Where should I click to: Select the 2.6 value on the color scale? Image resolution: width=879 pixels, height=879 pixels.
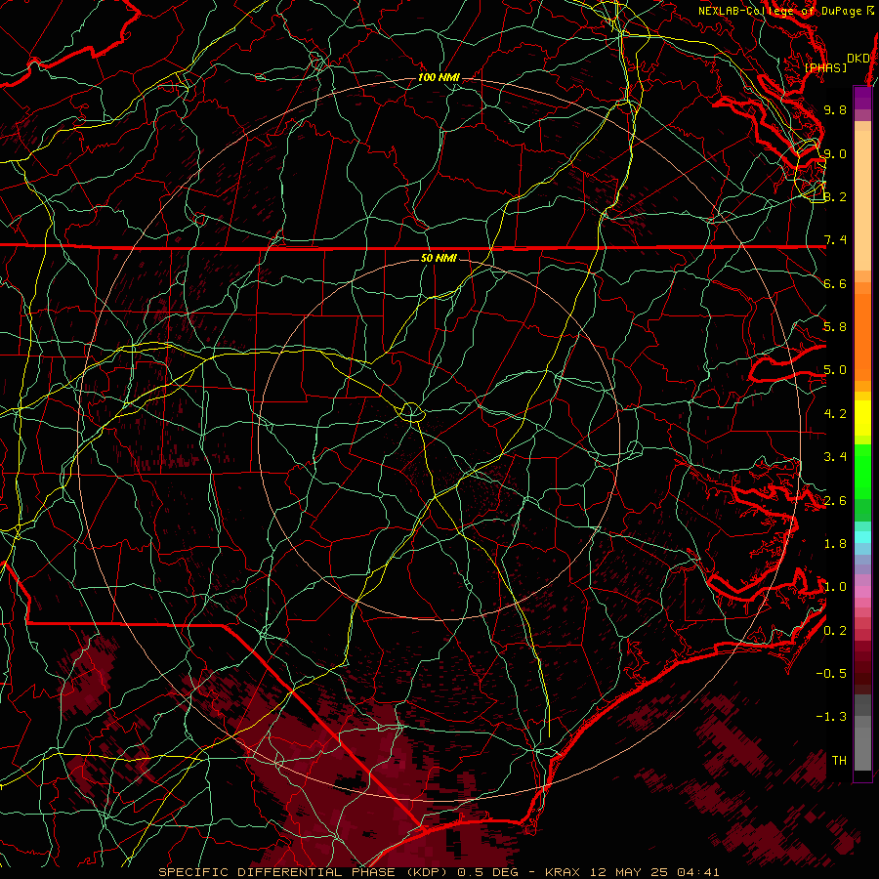[835, 500]
